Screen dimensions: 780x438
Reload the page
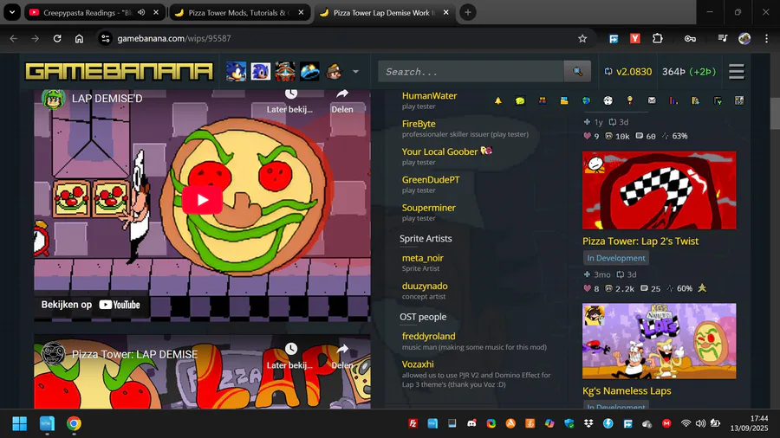coord(57,38)
